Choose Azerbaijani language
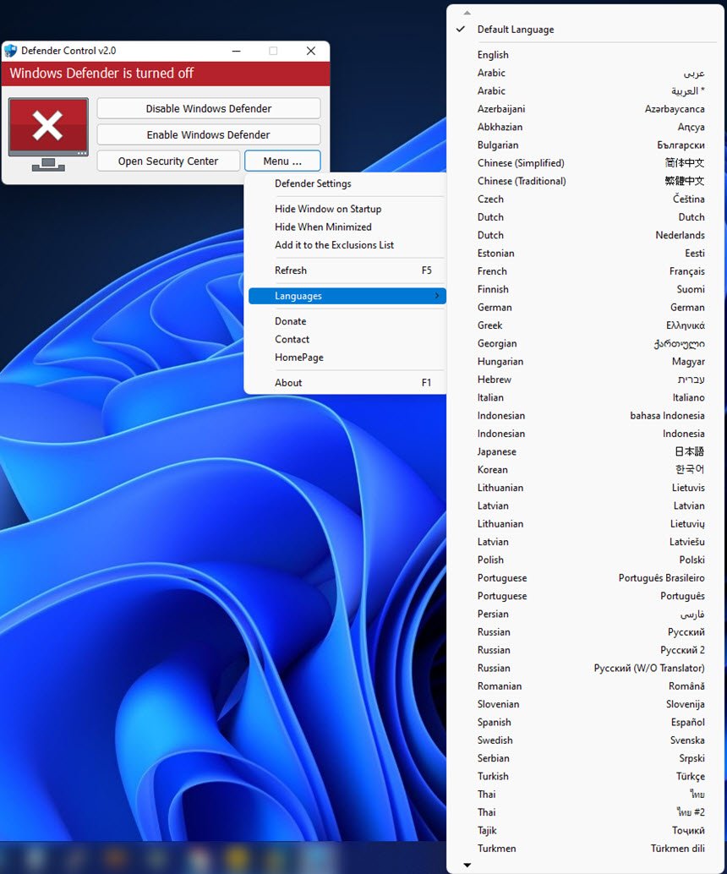 click(585, 109)
